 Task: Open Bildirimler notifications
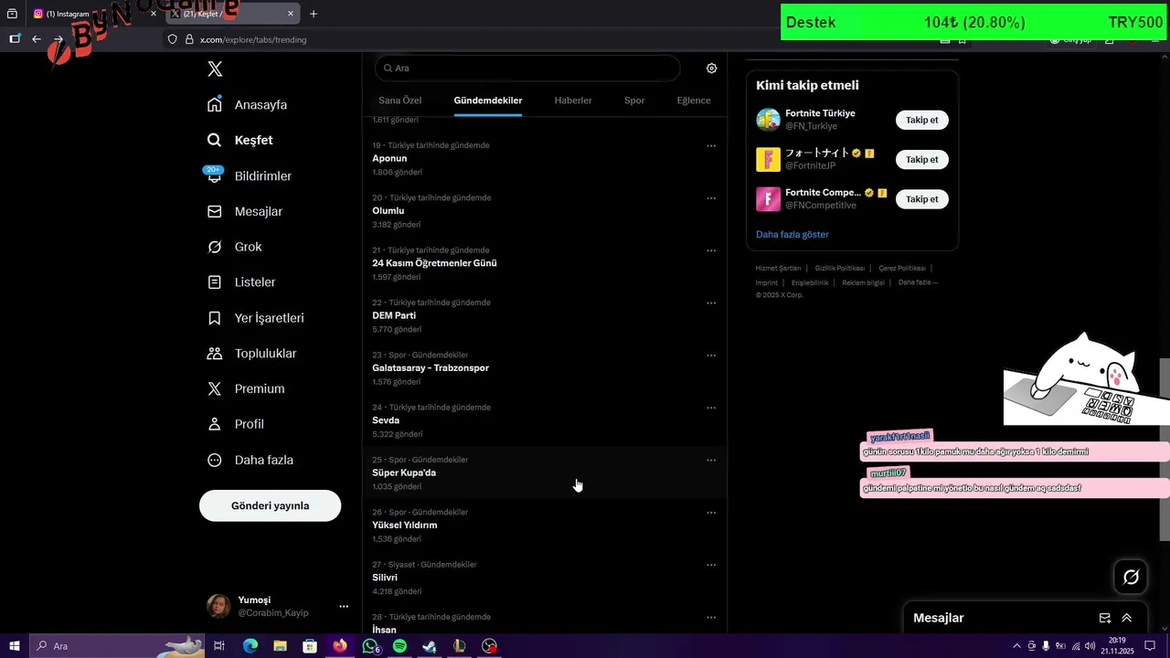(x=249, y=175)
